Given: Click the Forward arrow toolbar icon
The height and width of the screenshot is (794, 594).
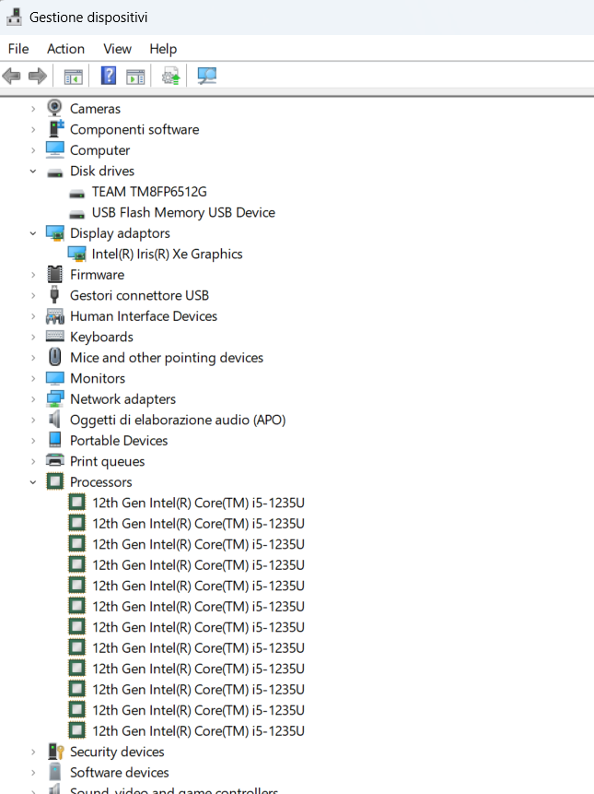Looking at the screenshot, I should 38,77.
